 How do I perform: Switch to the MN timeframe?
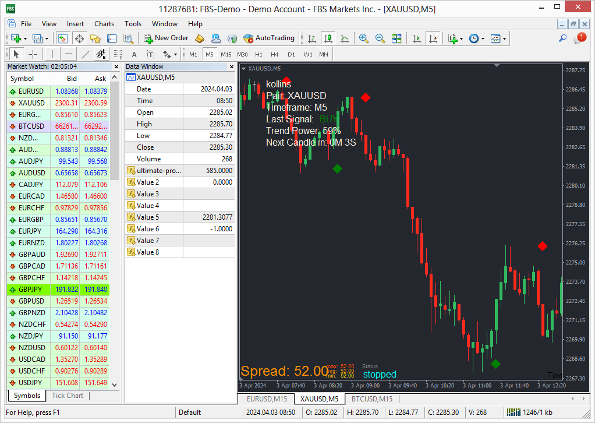[x=324, y=54]
